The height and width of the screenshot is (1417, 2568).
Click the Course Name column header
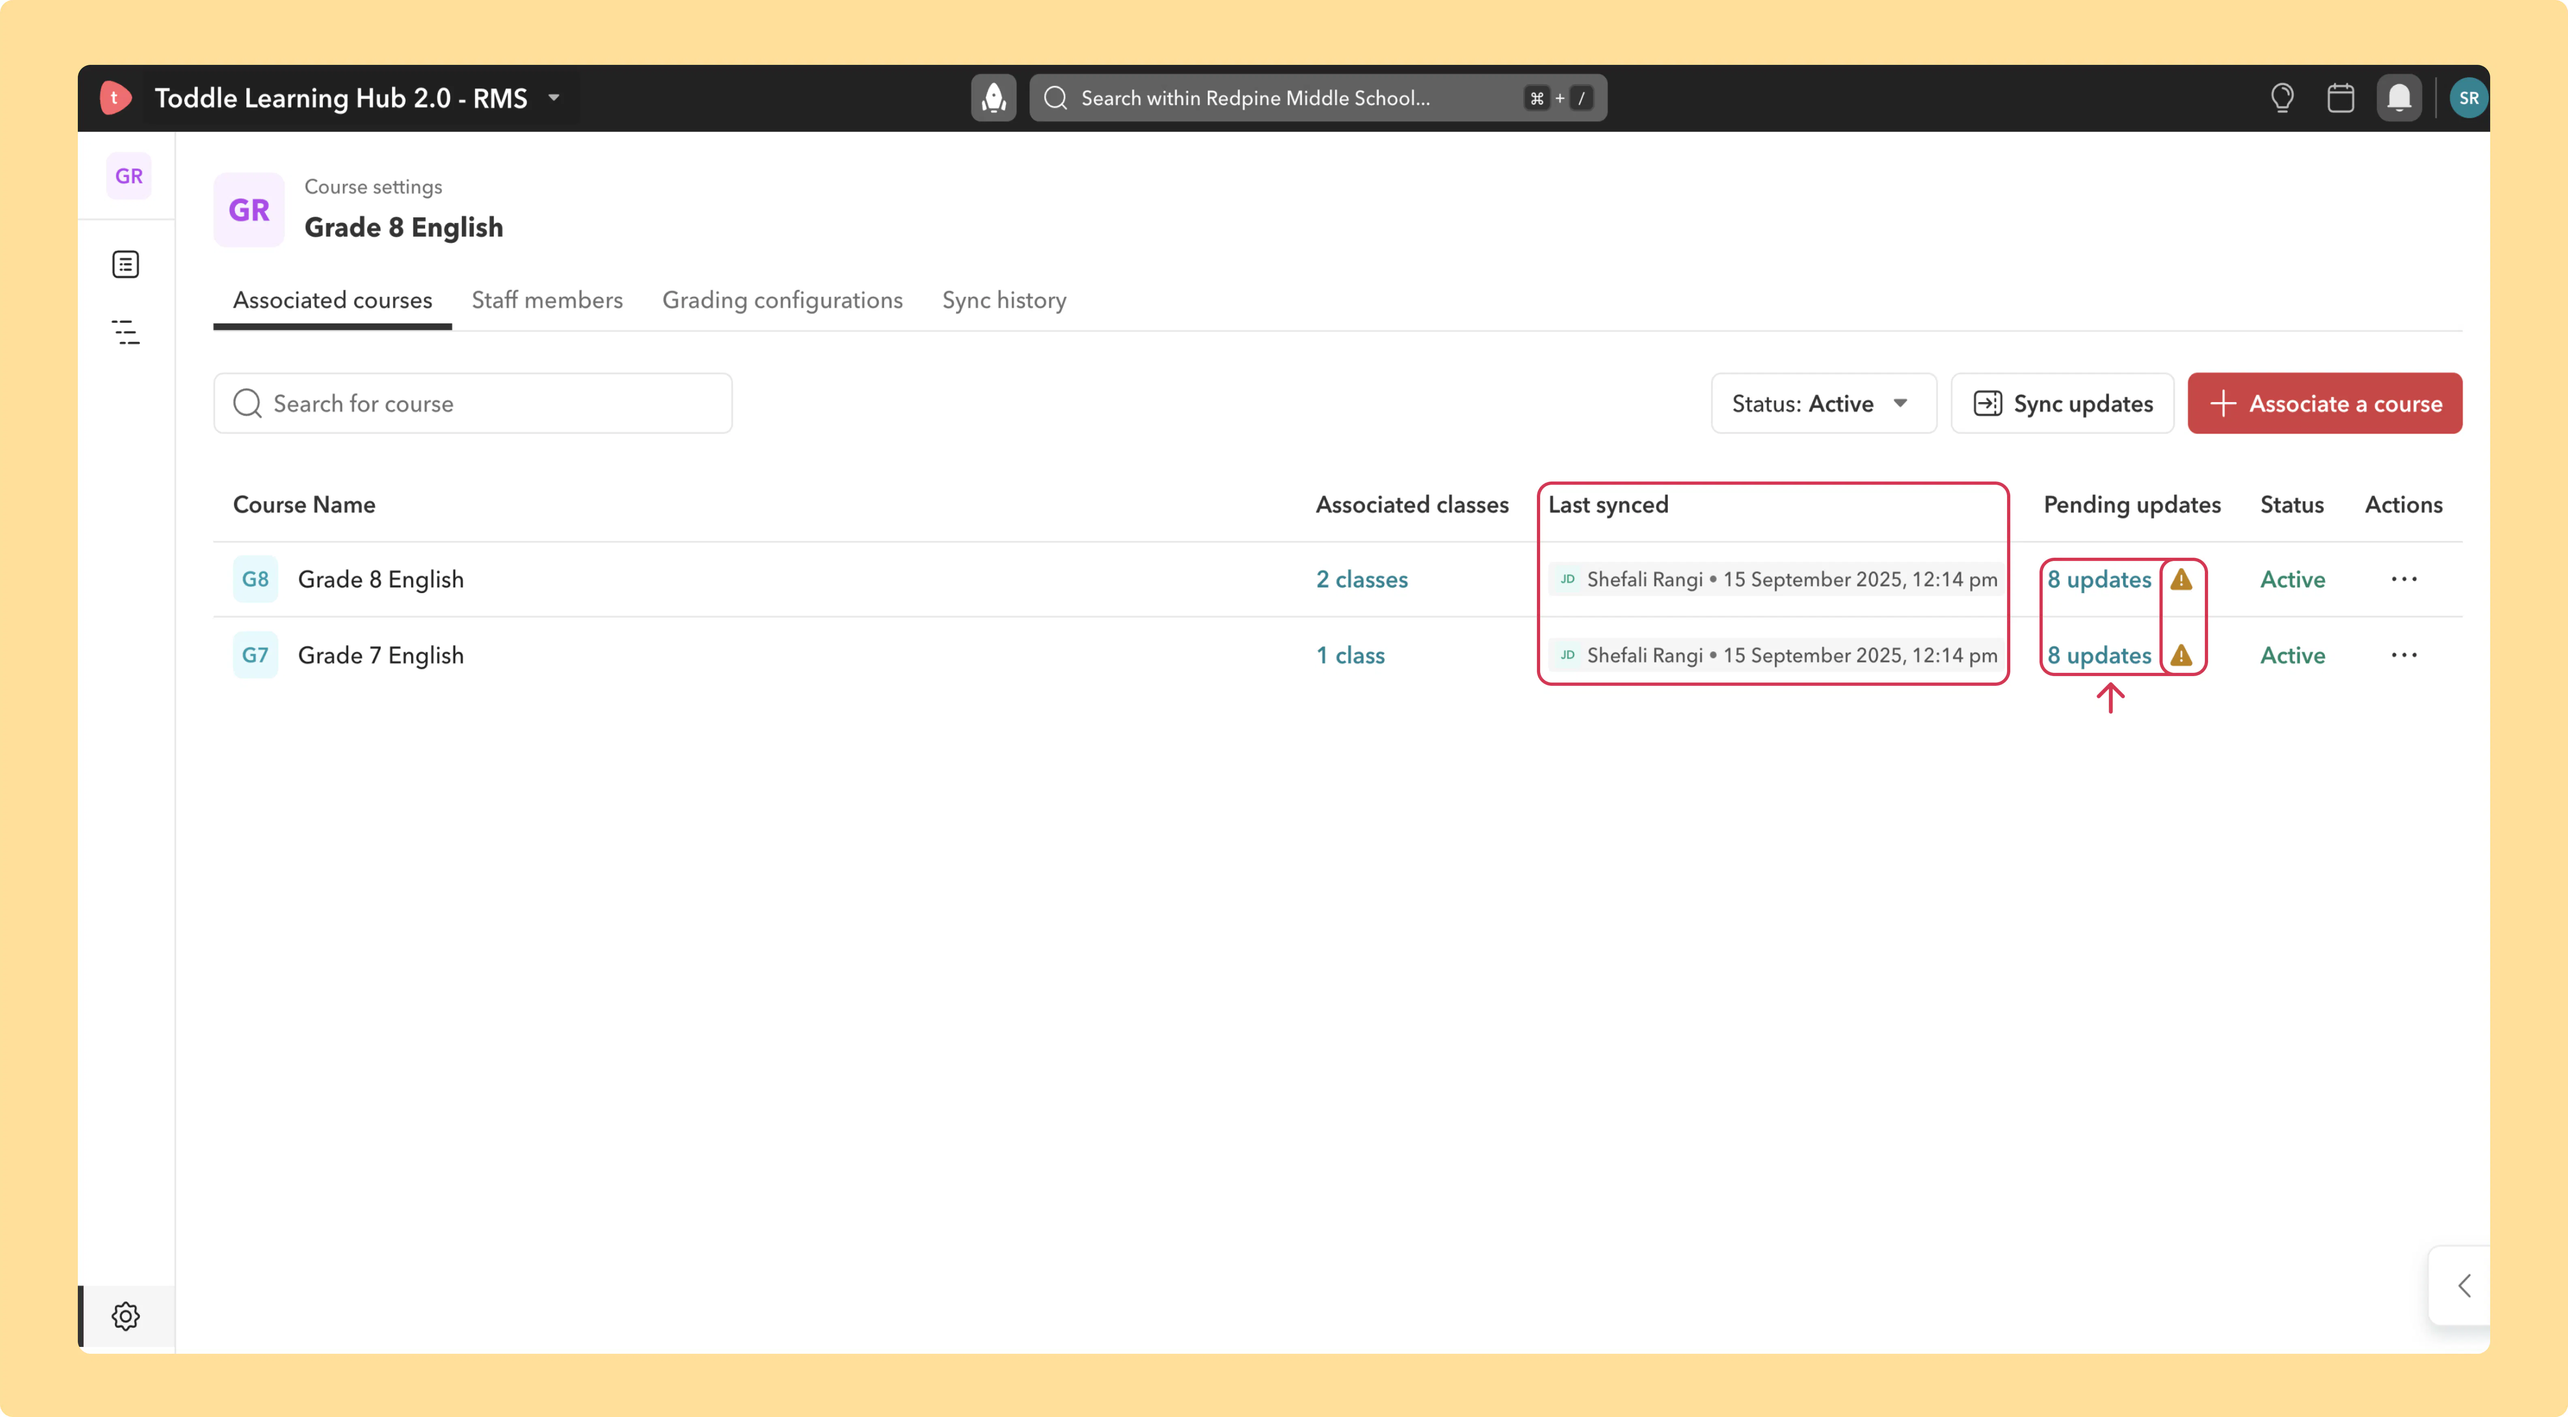tap(304, 505)
